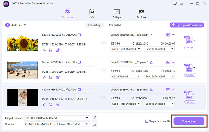Rename output of 6450047 file

tap(151, 62)
